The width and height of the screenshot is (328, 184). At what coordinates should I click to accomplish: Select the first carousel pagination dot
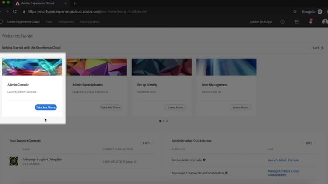tap(160, 121)
